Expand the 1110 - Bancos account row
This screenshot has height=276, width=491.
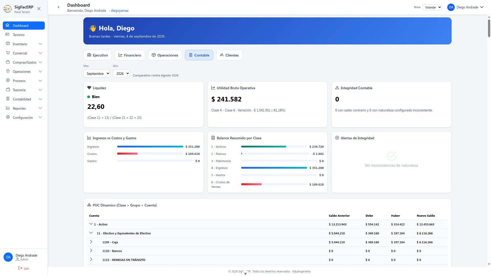point(91,251)
